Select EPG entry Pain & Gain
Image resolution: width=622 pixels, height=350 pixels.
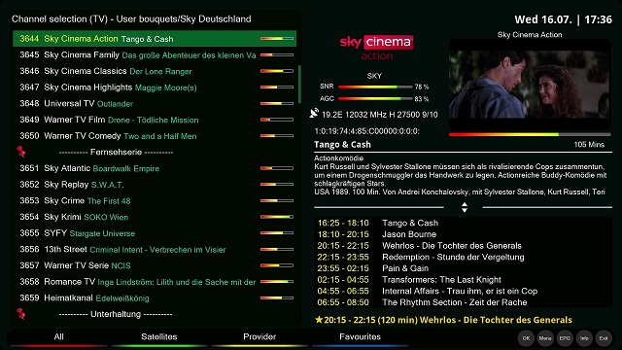click(x=463, y=268)
